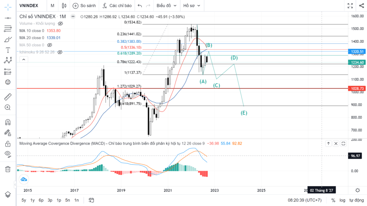
Task: Activate the zoom in tool
Action: [8, 108]
